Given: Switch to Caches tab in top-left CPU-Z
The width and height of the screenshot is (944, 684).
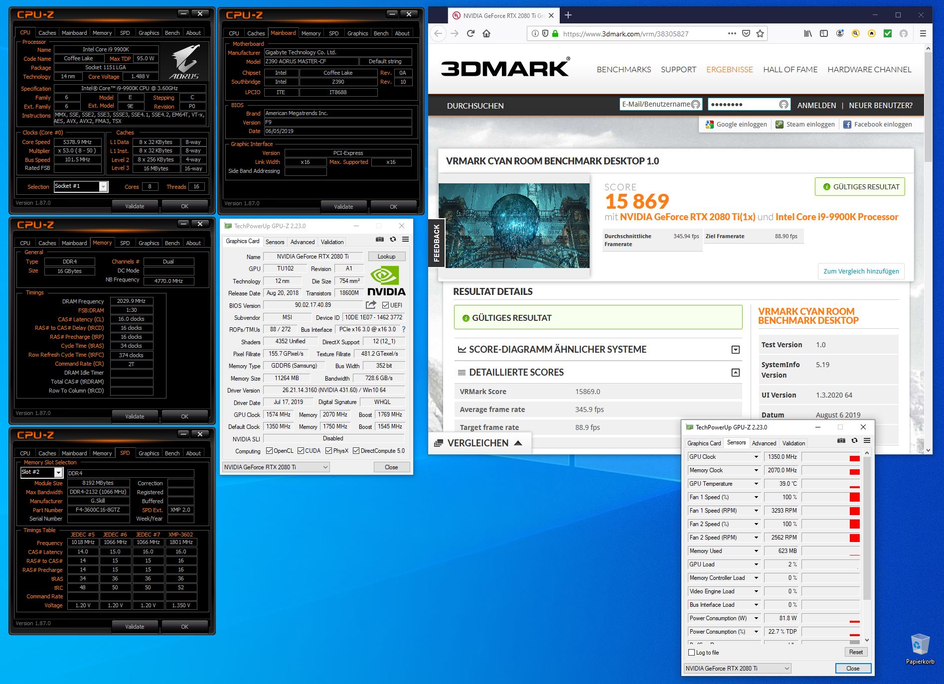Looking at the screenshot, I should coord(47,33).
